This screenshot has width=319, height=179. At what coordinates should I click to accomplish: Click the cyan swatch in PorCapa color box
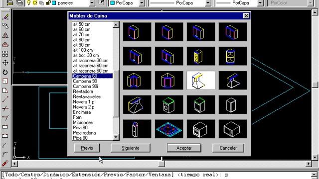click(113, 3)
